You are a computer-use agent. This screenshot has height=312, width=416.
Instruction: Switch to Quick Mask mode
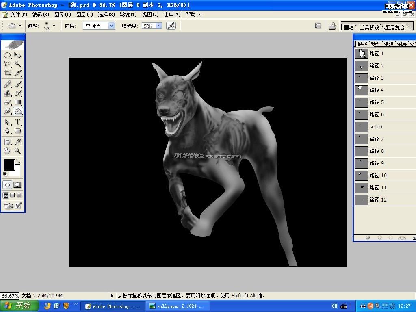click(17, 185)
